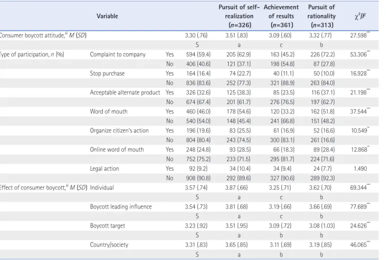The width and height of the screenshot is (386, 260).
Task: Click the value "16.928"
Action: (359, 73)
